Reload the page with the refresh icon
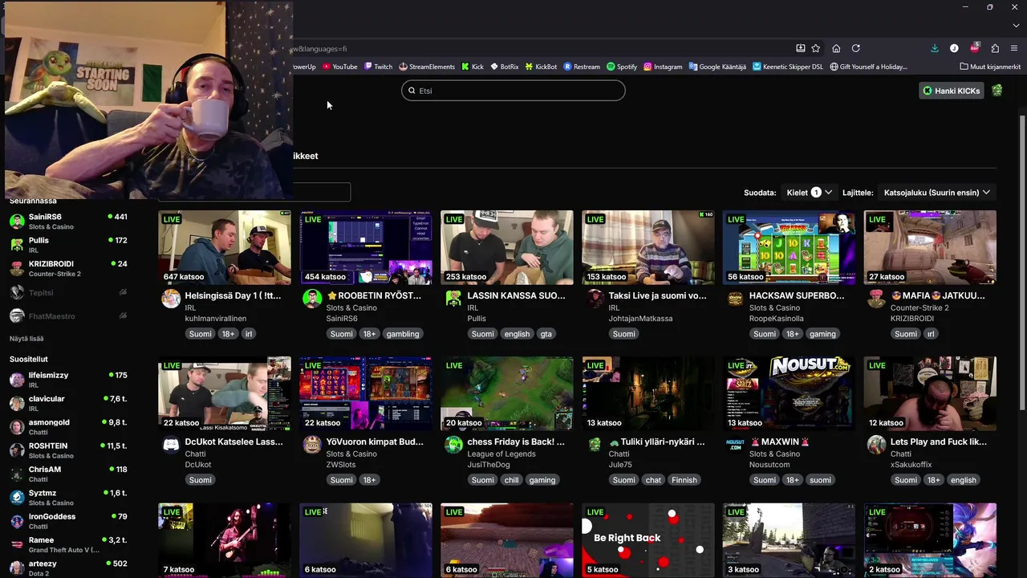 (x=856, y=48)
